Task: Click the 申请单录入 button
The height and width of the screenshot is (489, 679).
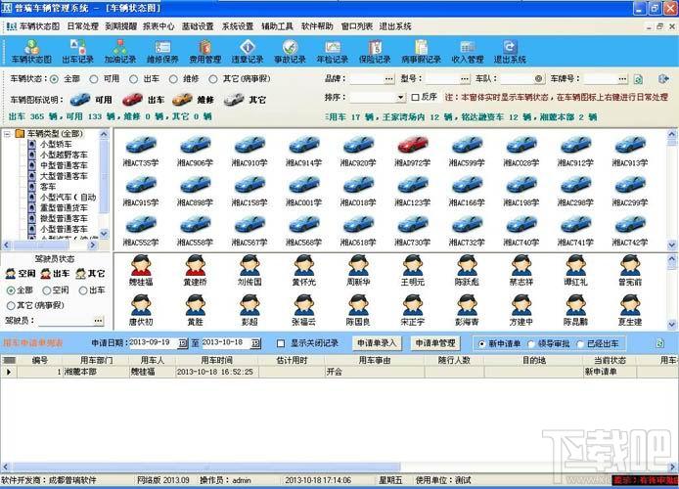Action: point(377,343)
